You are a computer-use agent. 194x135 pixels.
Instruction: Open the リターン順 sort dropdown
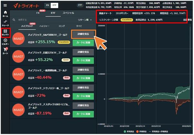85,20
